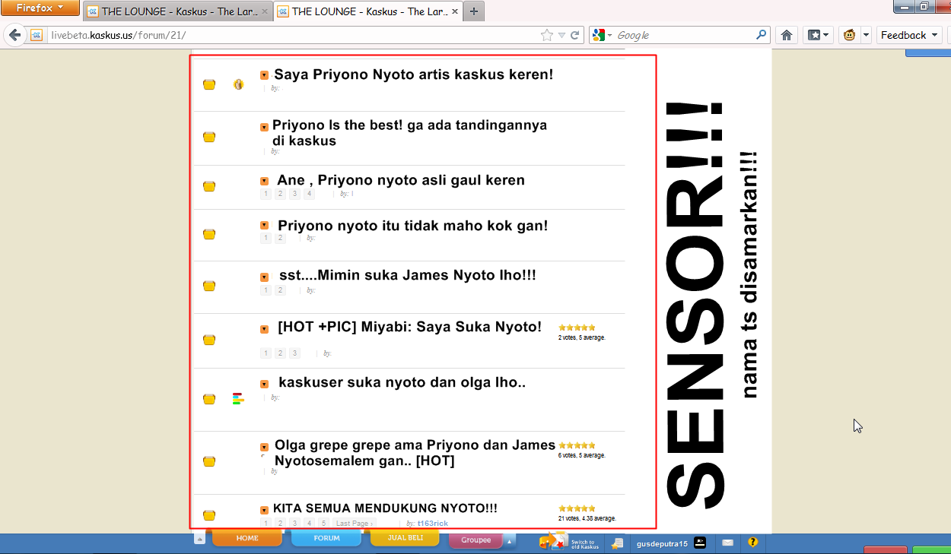Open thread 'sst....Mimin suka James Nyoto lho!!!'
Image resolution: width=951 pixels, height=554 pixels.
point(408,275)
